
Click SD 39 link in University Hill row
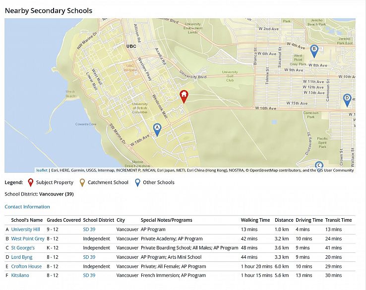click(x=89, y=230)
